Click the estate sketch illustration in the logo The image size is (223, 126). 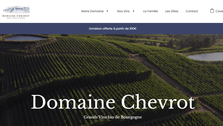coord(16,10)
